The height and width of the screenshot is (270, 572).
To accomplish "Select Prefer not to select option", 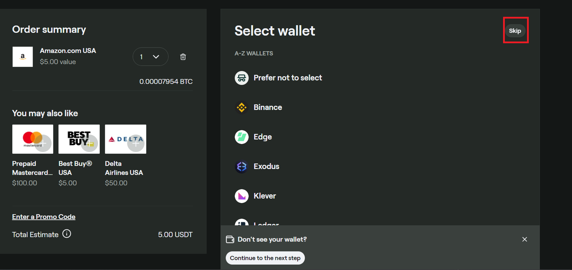I will [x=288, y=78].
